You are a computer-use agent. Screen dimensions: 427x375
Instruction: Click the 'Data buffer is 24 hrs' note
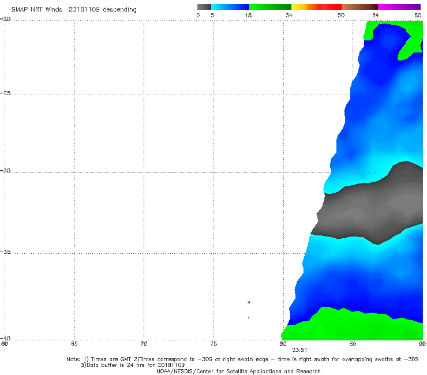[x=133, y=365]
